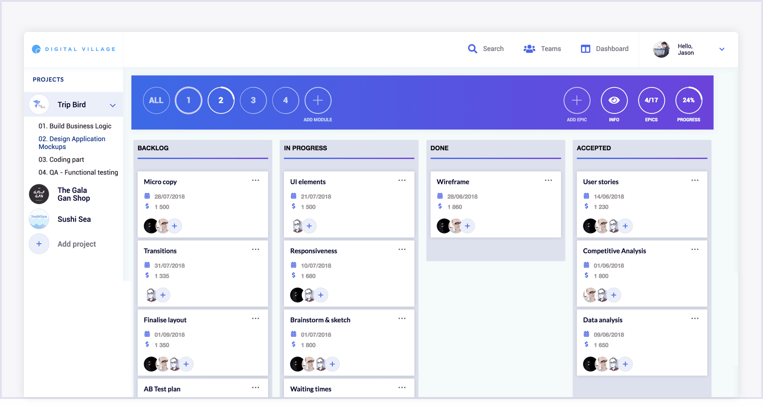Click the 28/07/2018 date on Micro copy

[170, 196]
